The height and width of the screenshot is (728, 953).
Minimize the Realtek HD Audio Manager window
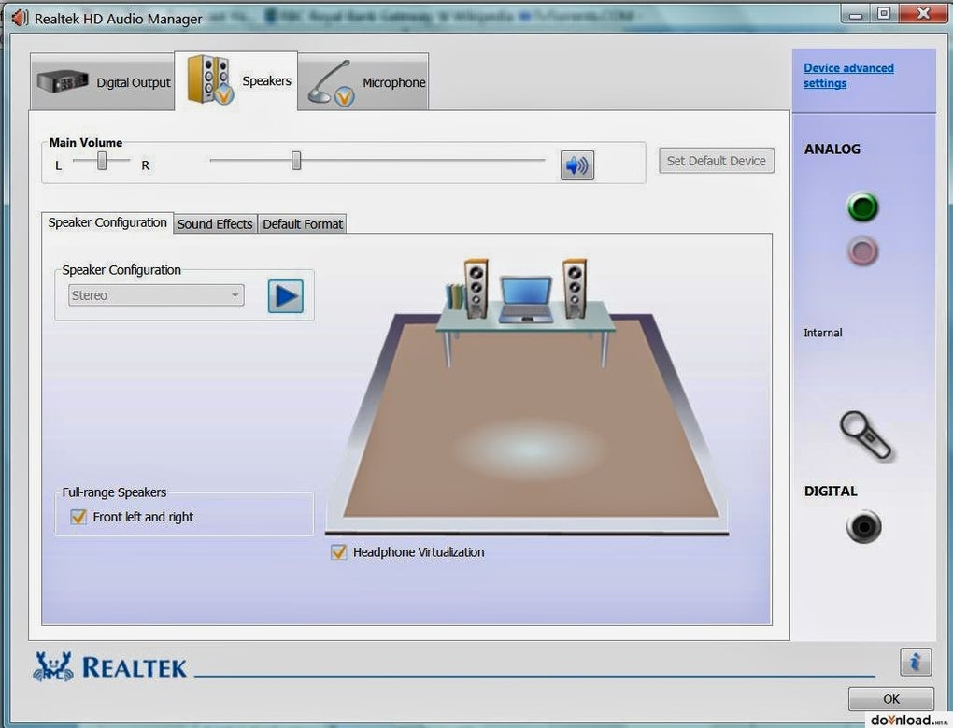[856, 13]
